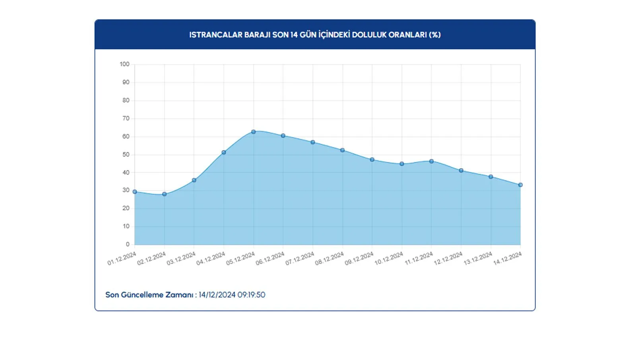Click the y-axis value 50
The image size is (636, 358).
126,154
